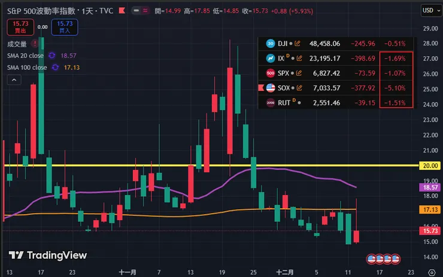Click the US flag event markers at bottom
443x277 pixels.
point(383,258)
